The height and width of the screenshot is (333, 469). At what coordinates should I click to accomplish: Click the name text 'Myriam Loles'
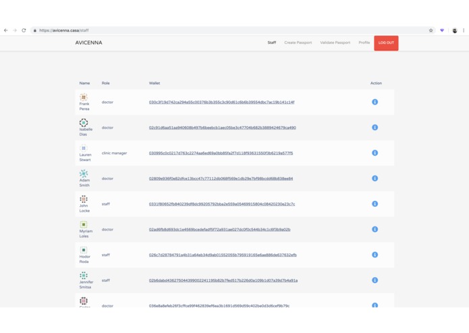[86, 233]
